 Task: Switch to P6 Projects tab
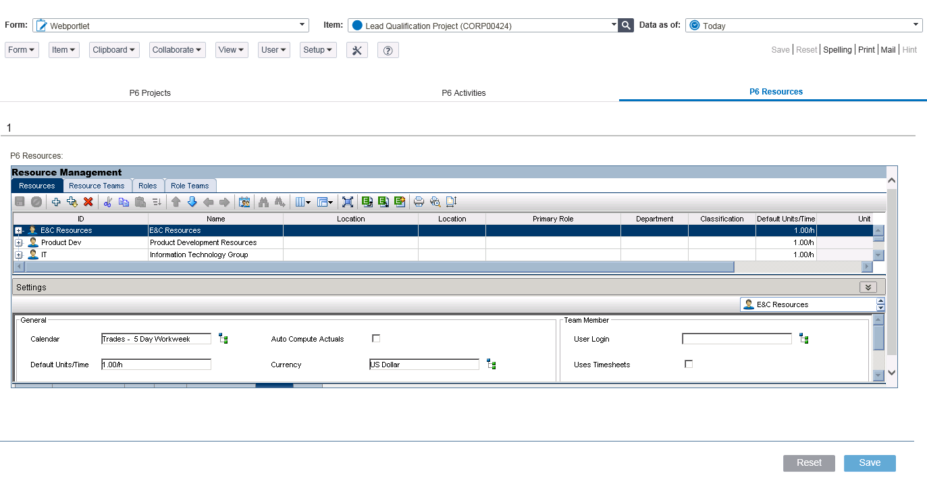point(150,93)
